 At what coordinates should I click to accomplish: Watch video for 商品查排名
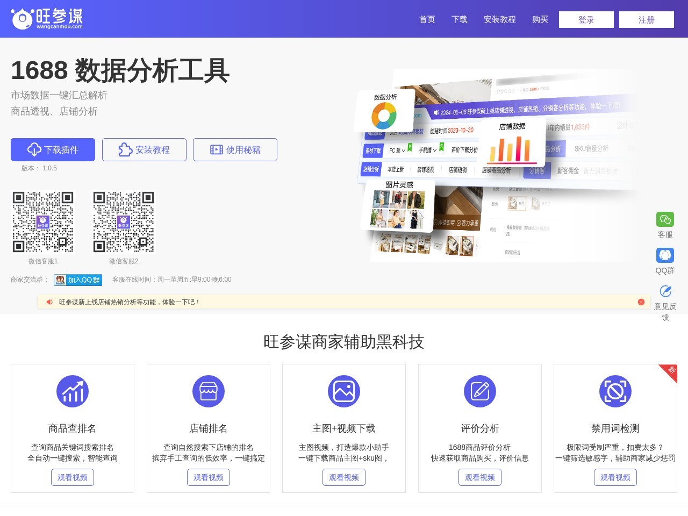73,477
